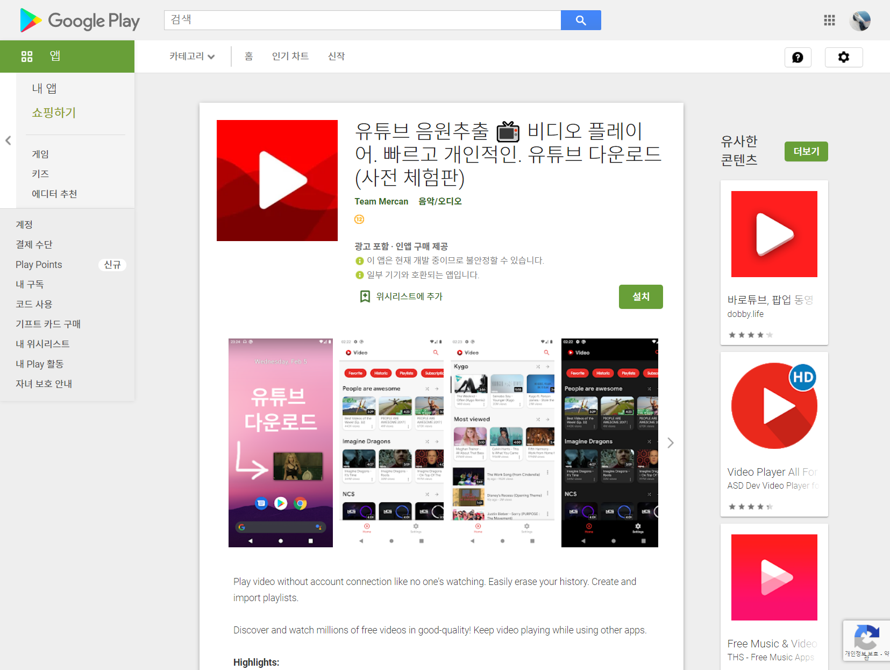Viewport: 890px width, 670px height.
Task: Select 쇼핑하기 in sidebar
Action: [54, 112]
